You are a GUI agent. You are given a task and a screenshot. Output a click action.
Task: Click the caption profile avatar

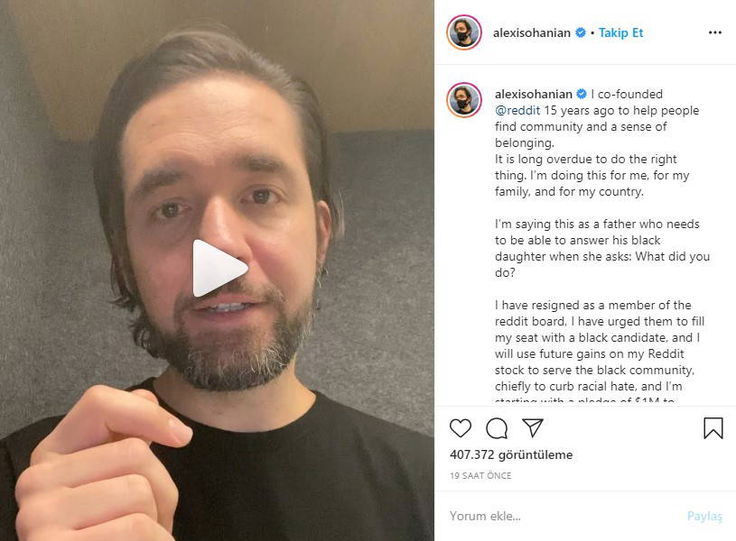[x=464, y=100]
